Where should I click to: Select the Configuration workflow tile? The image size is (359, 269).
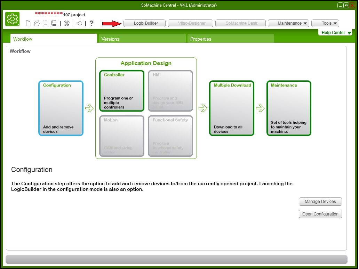coord(61,108)
